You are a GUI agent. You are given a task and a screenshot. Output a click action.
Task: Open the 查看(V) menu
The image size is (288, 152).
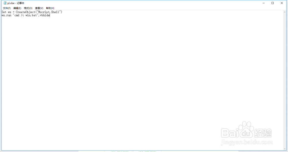[x=39, y=8]
